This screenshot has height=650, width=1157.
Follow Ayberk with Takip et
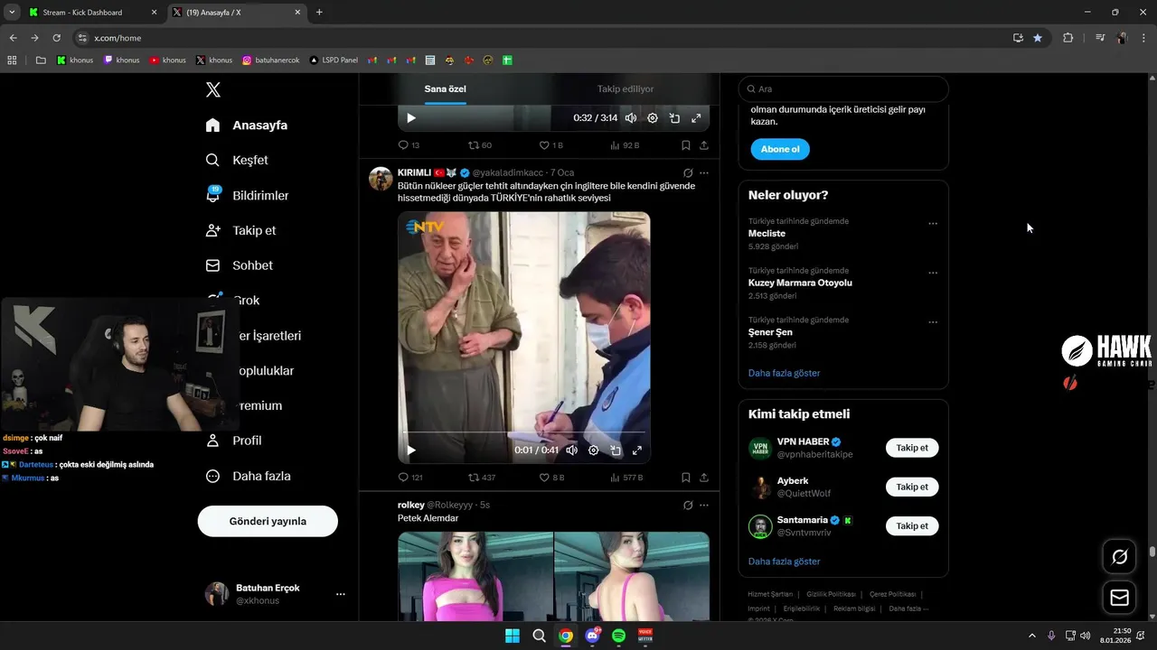[912, 487]
